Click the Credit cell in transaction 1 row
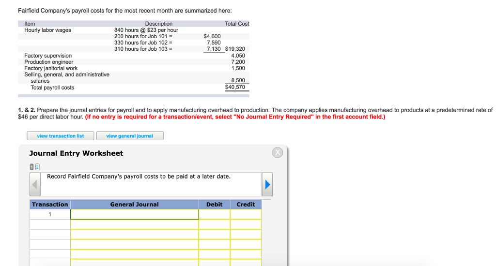The image size is (496, 266). click(x=246, y=214)
